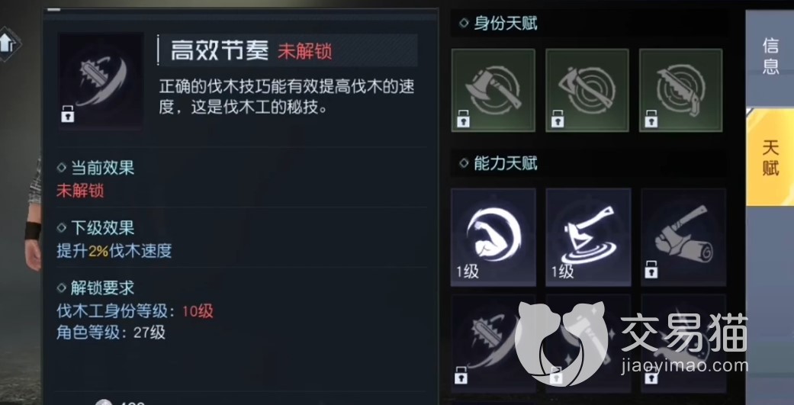Select the level 1 axe chopping talent
Screen dimensions: 794x405
click(x=588, y=237)
